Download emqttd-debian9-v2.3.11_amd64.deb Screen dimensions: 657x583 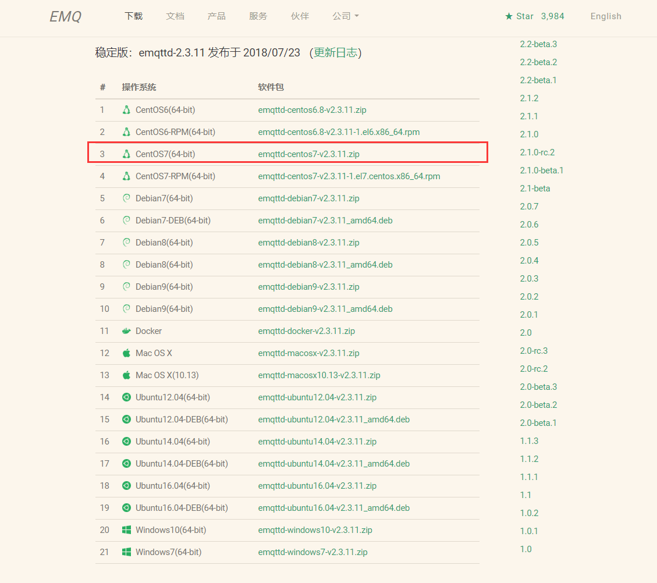tap(325, 309)
